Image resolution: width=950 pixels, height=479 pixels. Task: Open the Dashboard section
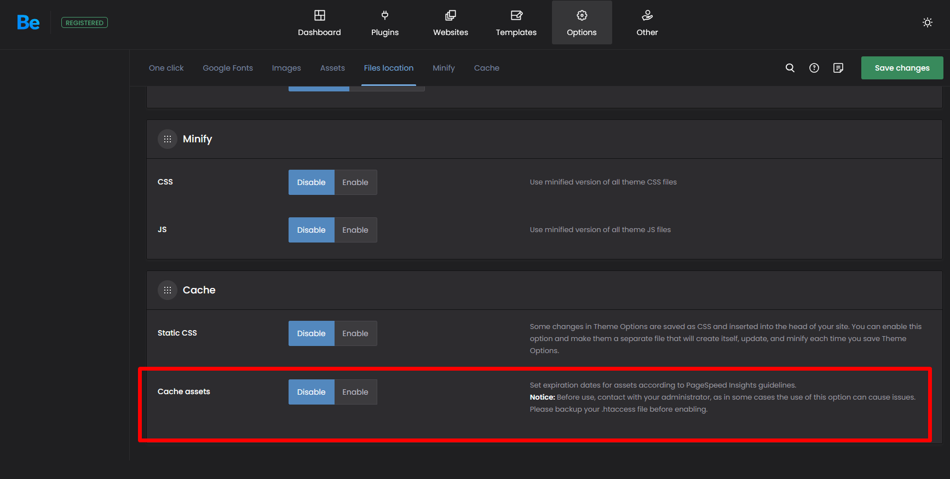tap(319, 23)
